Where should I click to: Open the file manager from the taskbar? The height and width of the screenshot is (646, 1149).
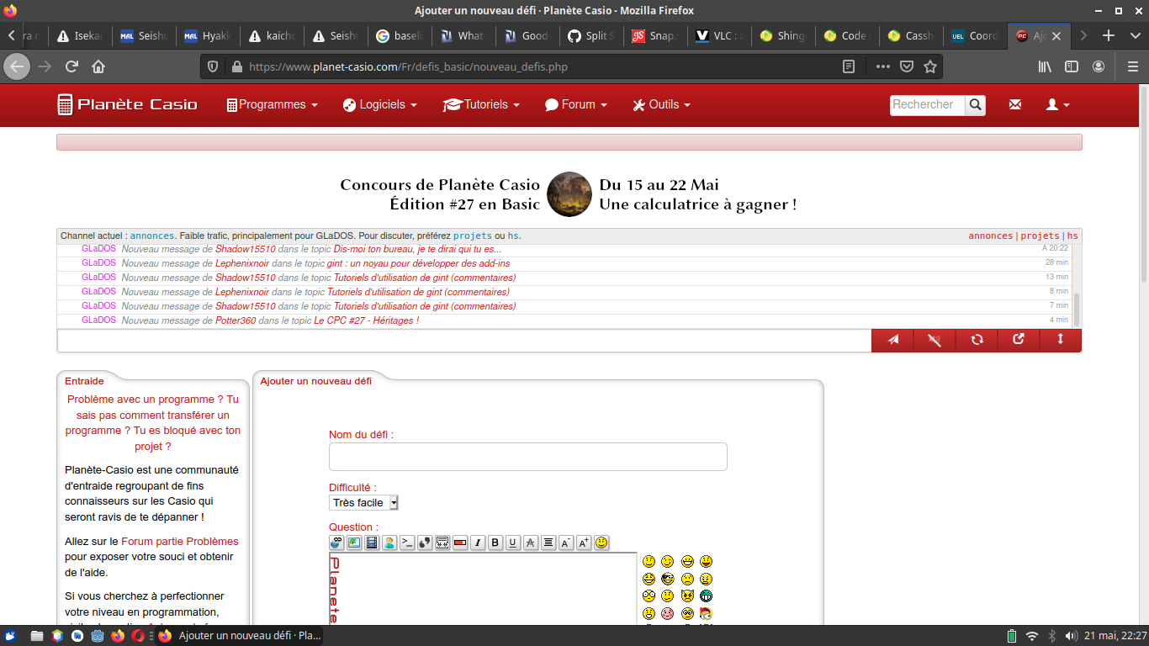pyautogui.click(x=37, y=636)
